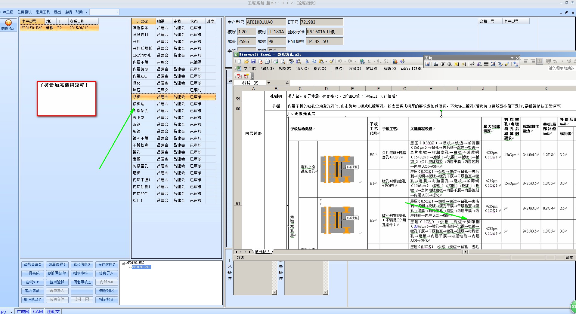The height and width of the screenshot is (314, 576).
Task: Click Excel Cut scissors icon
Action: 307,61
